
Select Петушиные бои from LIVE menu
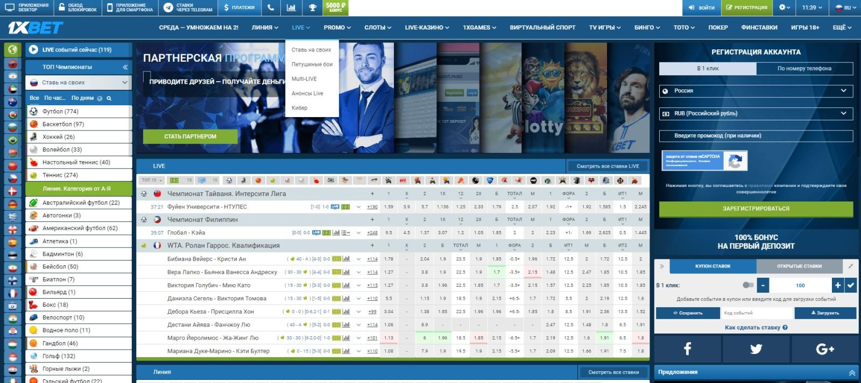click(312, 64)
